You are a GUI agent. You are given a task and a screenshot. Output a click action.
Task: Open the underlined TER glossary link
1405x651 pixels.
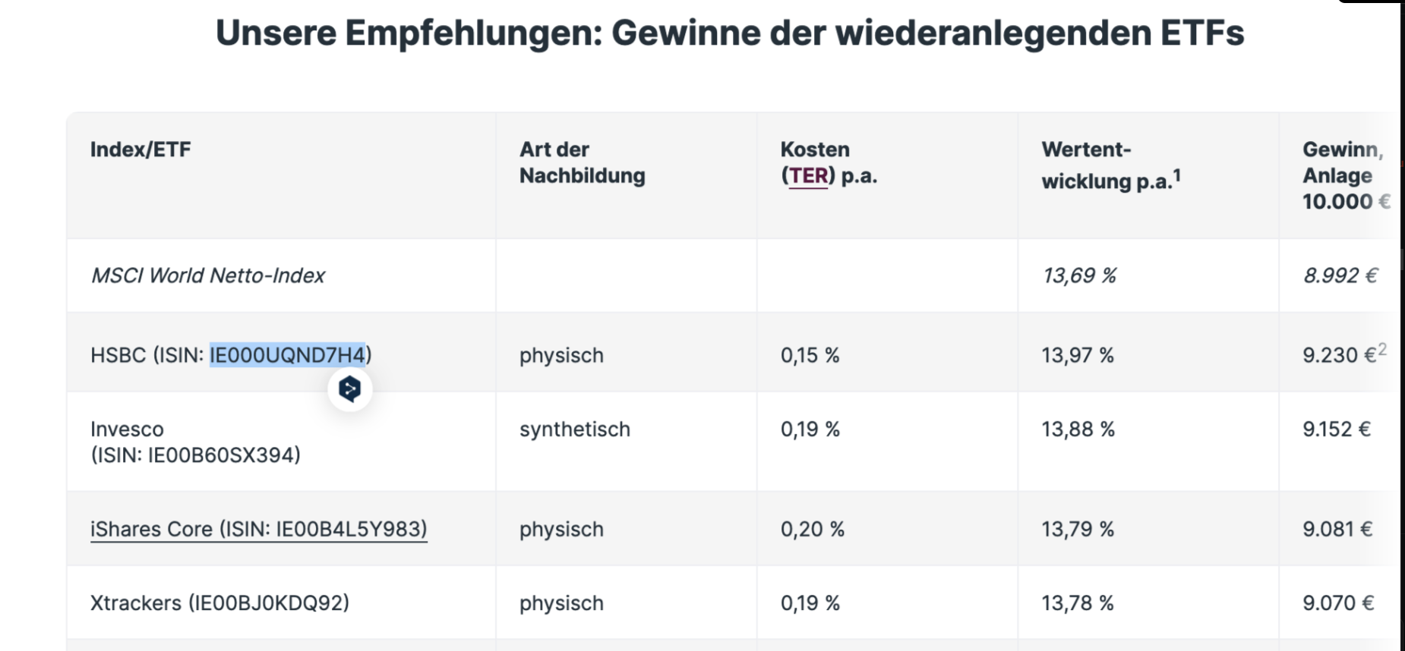click(x=809, y=176)
